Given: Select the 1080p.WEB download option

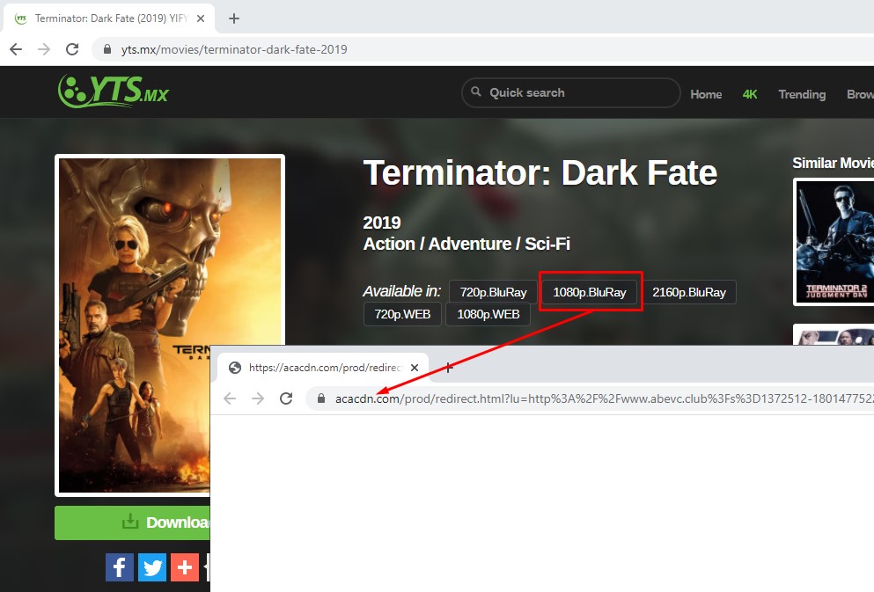Looking at the screenshot, I should pyautogui.click(x=488, y=314).
